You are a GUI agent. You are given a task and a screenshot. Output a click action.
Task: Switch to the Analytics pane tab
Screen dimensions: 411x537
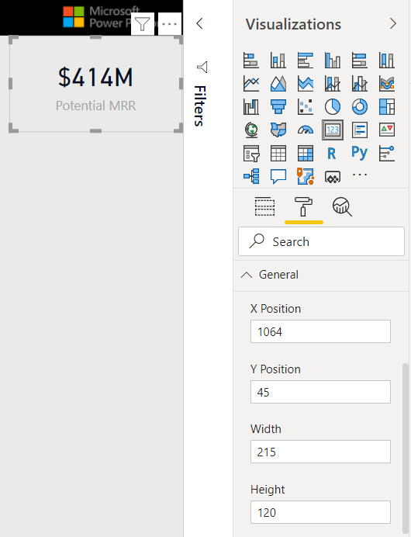click(x=342, y=207)
